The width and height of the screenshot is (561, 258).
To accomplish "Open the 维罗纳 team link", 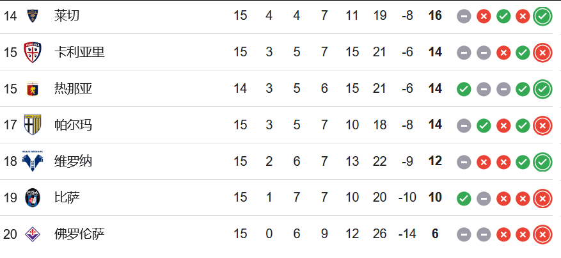I will [74, 161].
